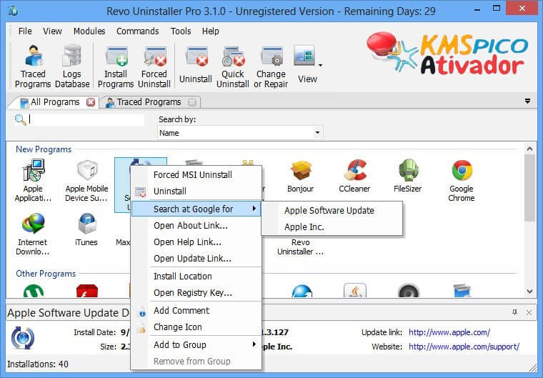Viewport: 543px width, 378px height.
Task: Open the Logs Database toolbar button
Action: pos(72,66)
